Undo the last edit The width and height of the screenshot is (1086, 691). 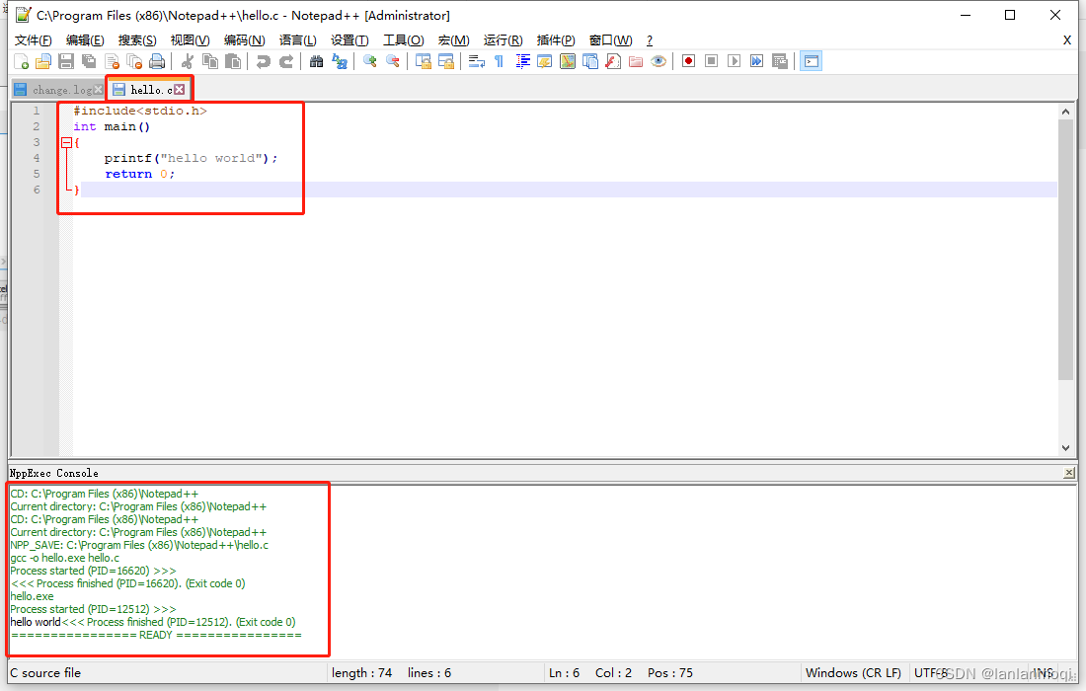pos(264,61)
